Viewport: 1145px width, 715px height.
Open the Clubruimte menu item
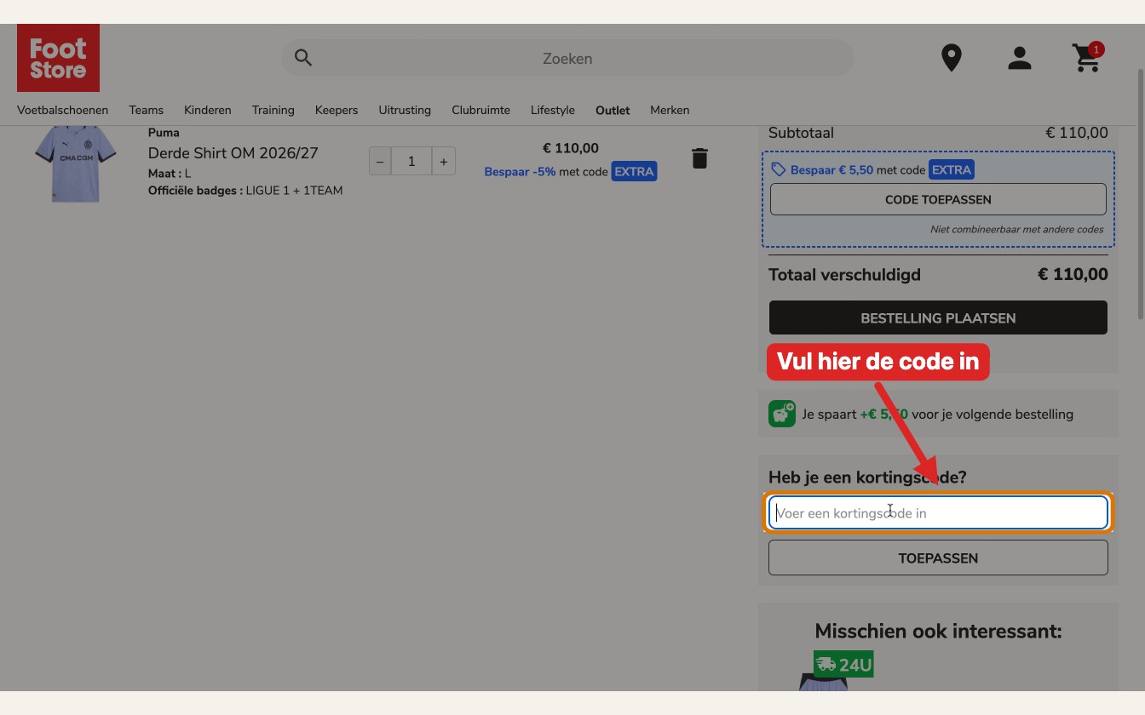(480, 110)
